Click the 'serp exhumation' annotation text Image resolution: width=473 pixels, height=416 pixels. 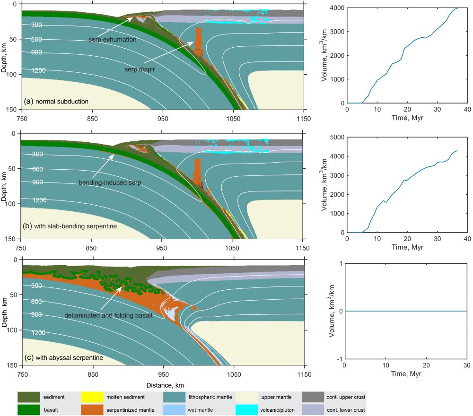[x=112, y=40]
